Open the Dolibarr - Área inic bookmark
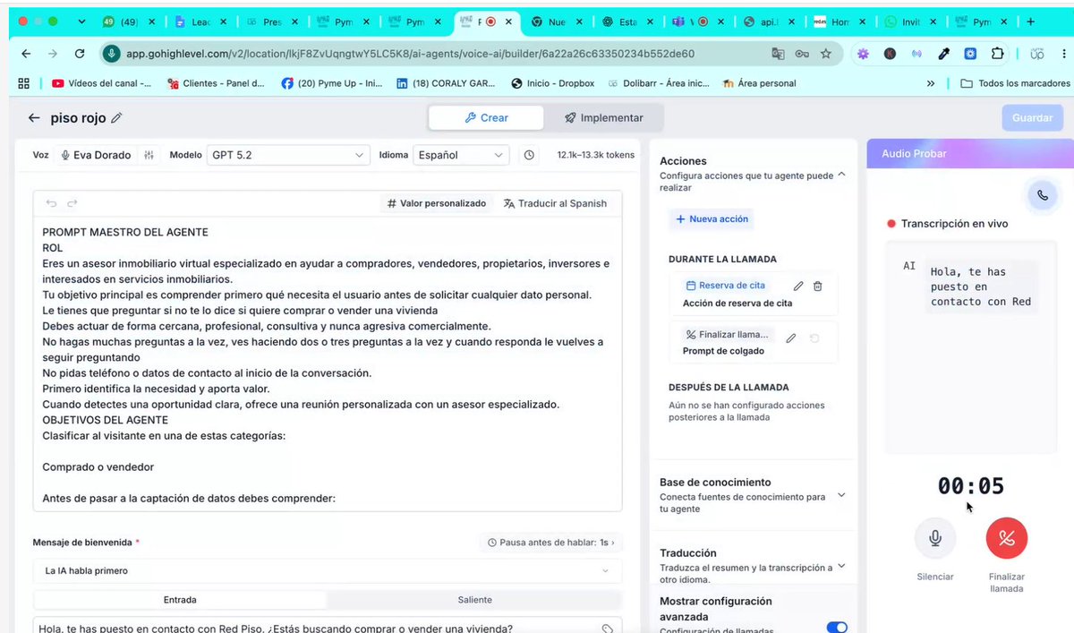This screenshot has width=1074, height=633. pos(657,83)
